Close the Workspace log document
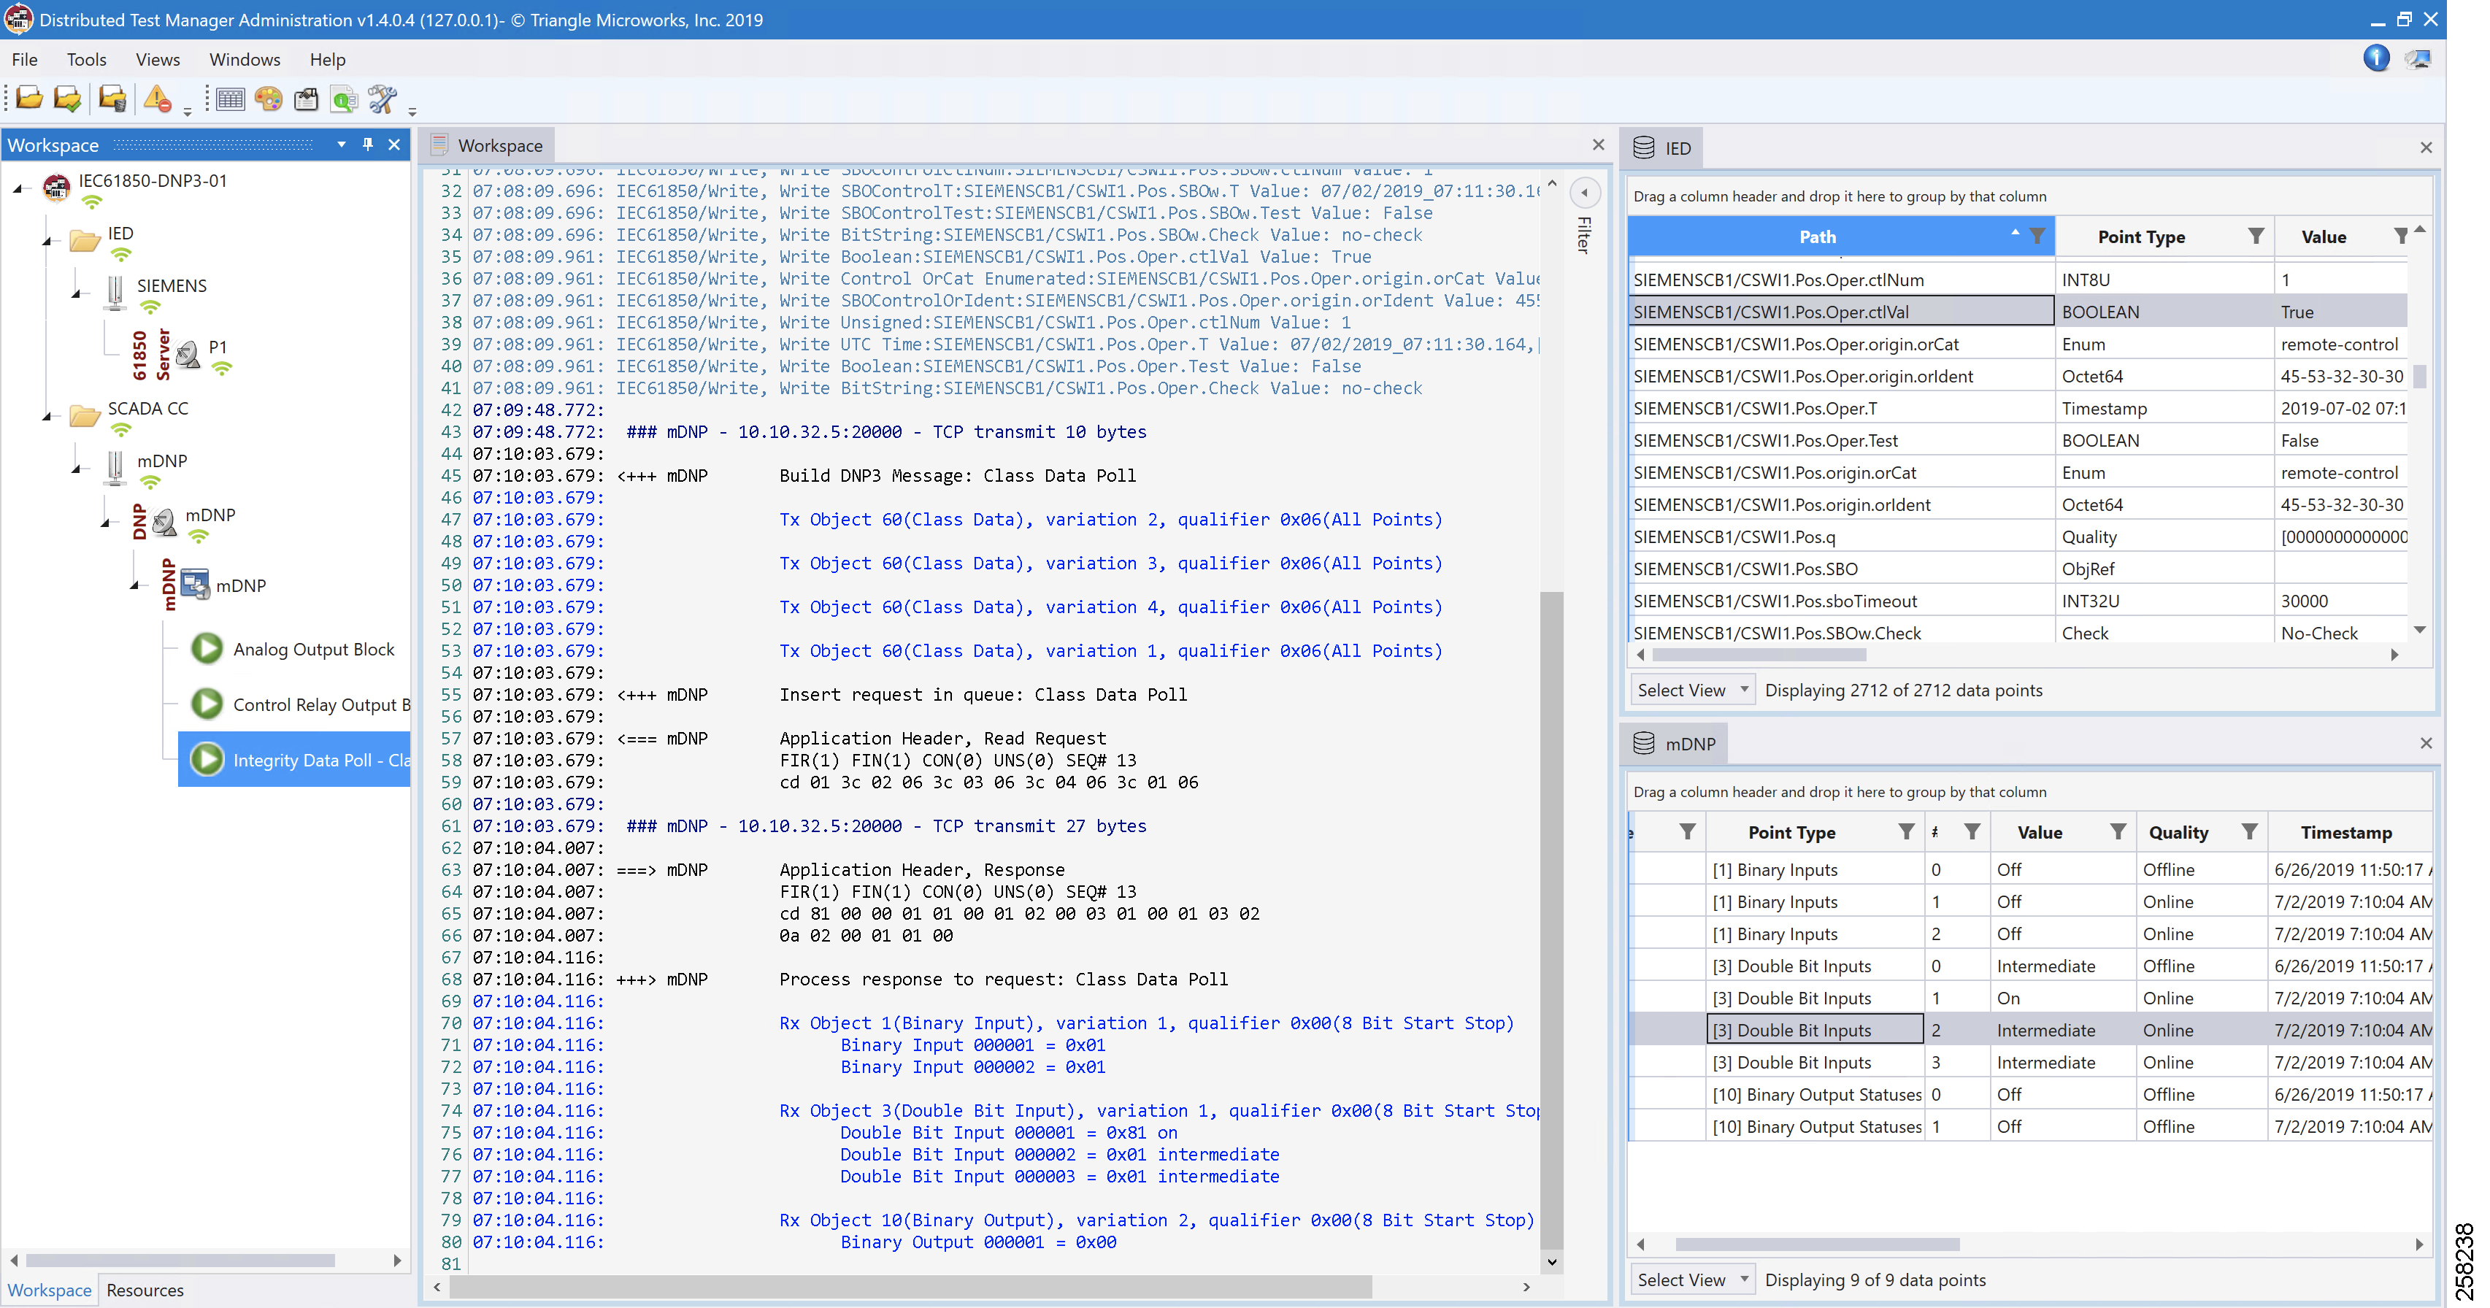Screen dimensions: 2490x1308 (x=1598, y=144)
